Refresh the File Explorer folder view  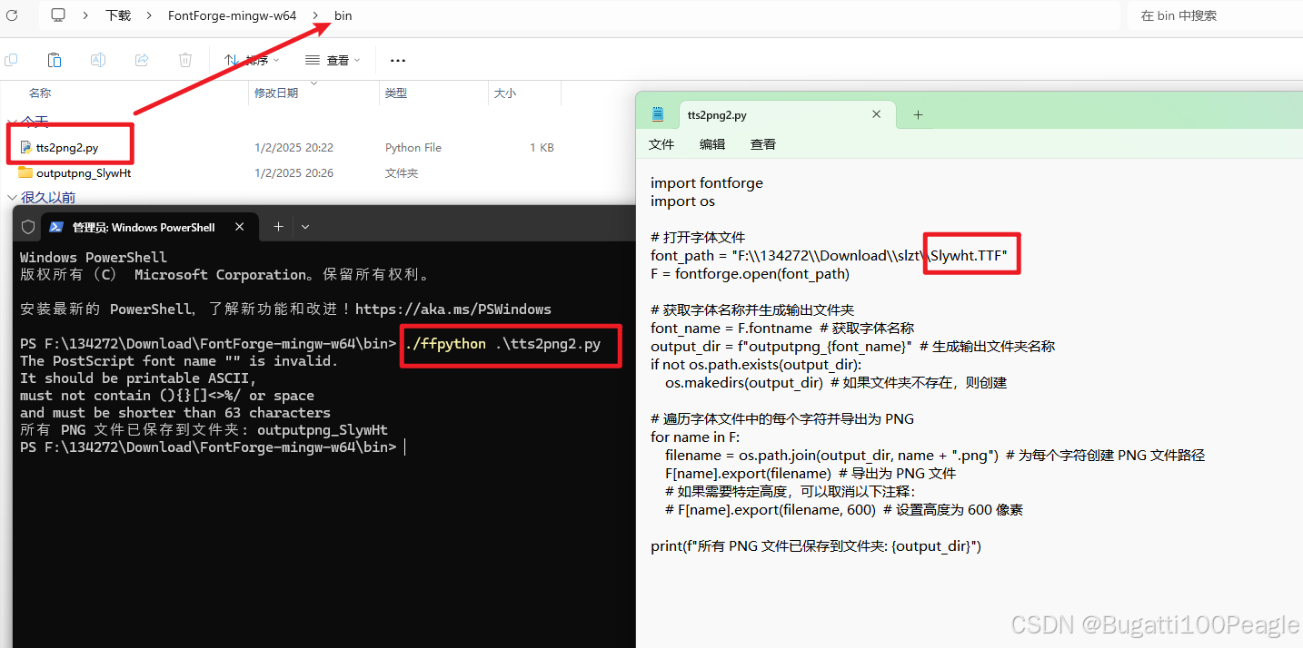[12, 15]
